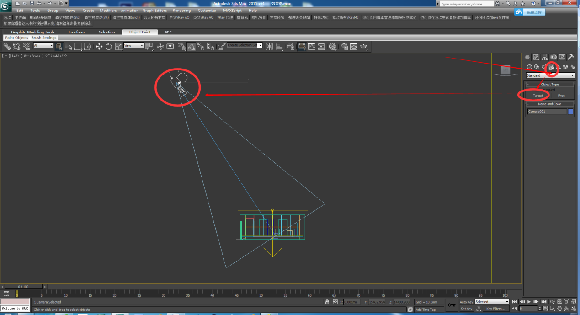Image resolution: width=580 pixels, height=315 pixels.
Task: Open the Standard camera type dropdown
Action: (x=550, y=75)
